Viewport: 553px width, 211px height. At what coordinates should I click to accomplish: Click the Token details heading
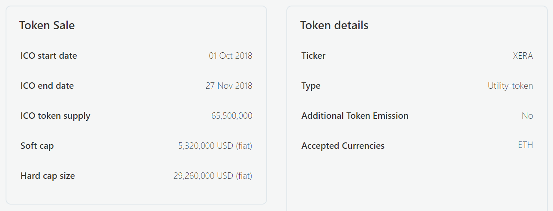pyautogui.click(x=334, y=25)
